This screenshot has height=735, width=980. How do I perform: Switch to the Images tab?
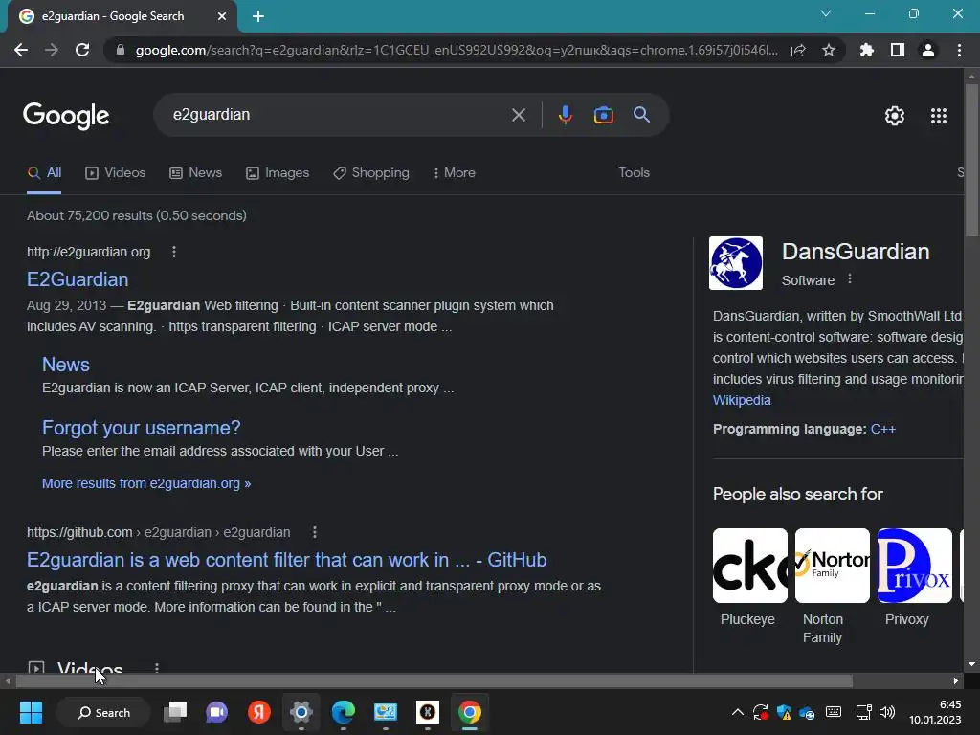278,173
